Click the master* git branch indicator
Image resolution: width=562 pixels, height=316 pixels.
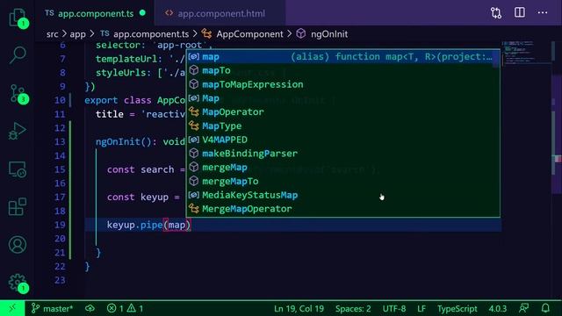point(52,308)
